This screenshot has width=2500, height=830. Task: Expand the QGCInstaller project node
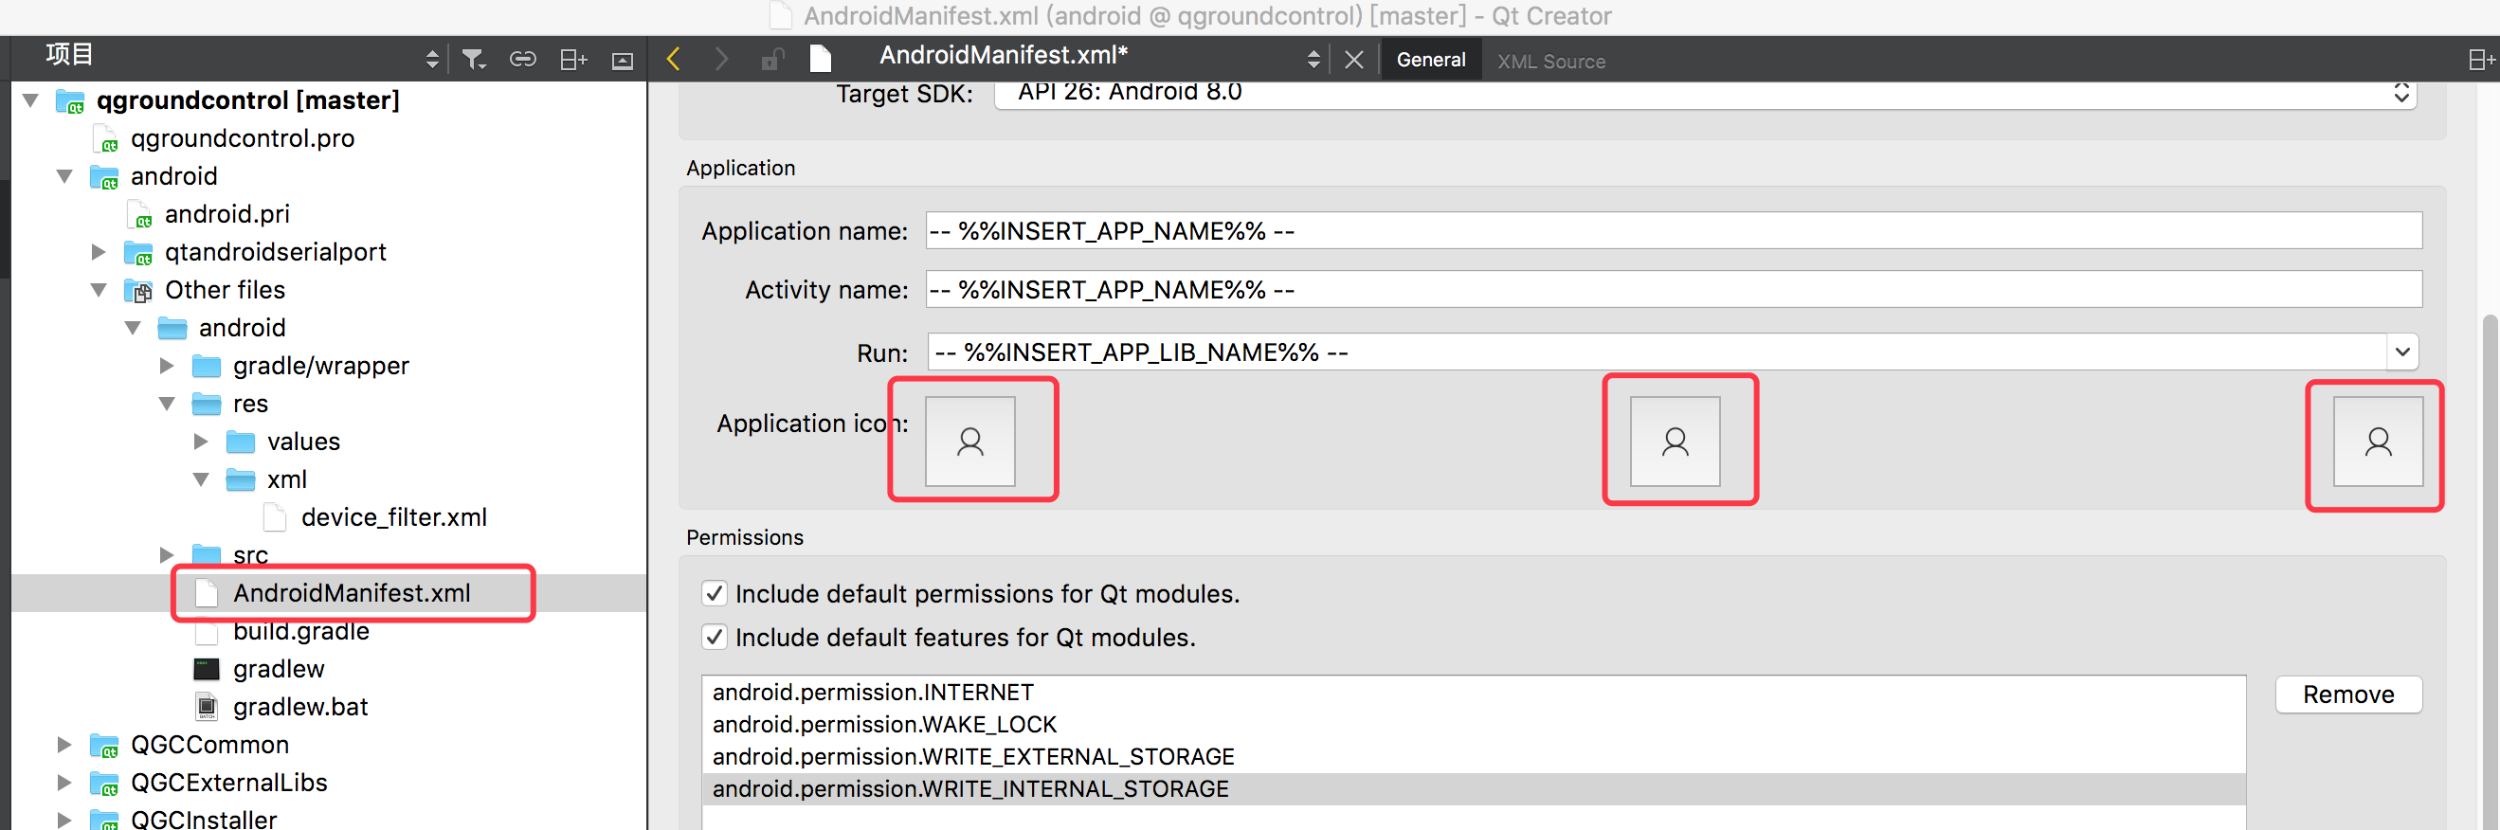[65, 820]
